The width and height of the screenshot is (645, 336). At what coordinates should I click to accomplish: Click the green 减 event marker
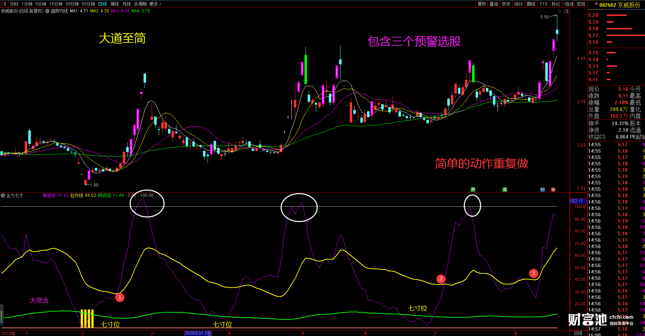(x=505, y=190)
